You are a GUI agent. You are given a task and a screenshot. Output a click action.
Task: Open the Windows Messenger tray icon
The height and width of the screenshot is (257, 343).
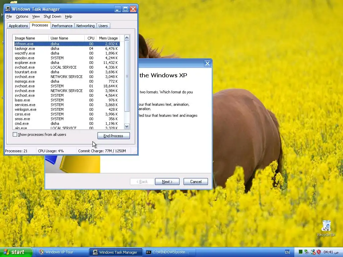tap(313, 252)
